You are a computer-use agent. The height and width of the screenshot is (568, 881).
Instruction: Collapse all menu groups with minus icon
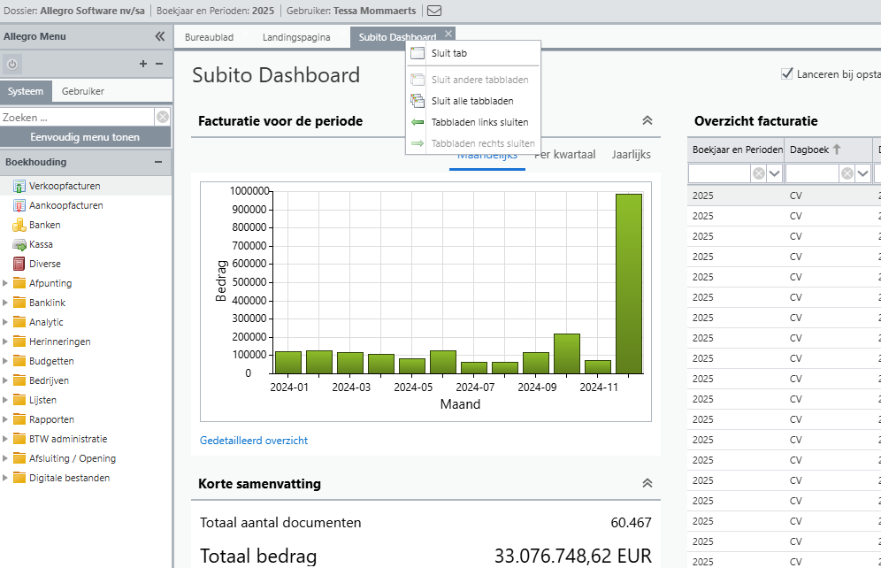point(159,64)
